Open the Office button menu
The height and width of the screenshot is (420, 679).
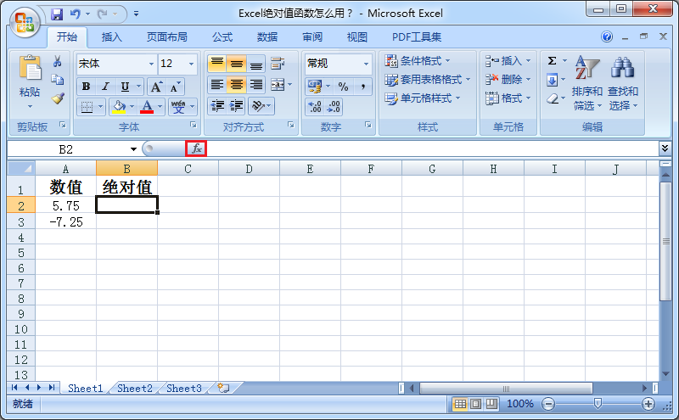coord(25,23)
